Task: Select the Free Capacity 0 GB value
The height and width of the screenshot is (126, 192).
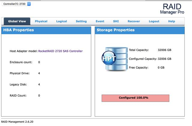Action: tap(161, 67)
